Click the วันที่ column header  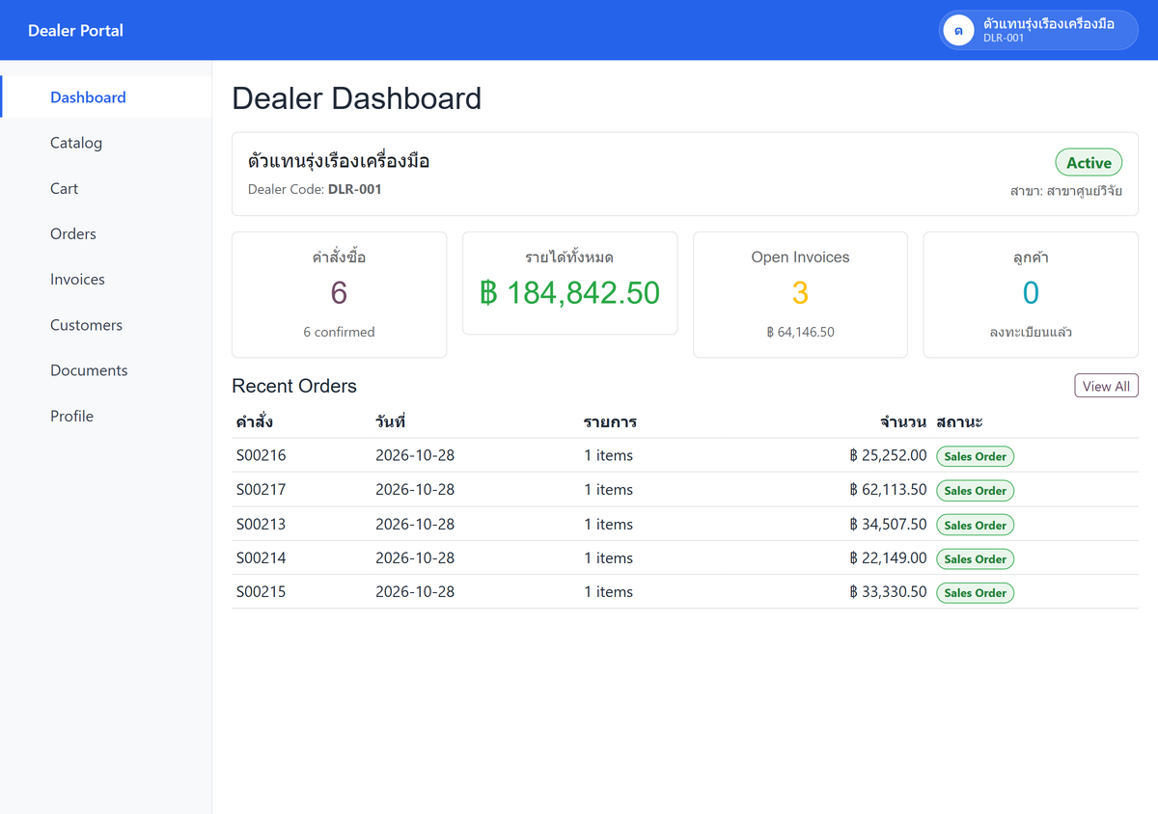click(x=390, y=422)
